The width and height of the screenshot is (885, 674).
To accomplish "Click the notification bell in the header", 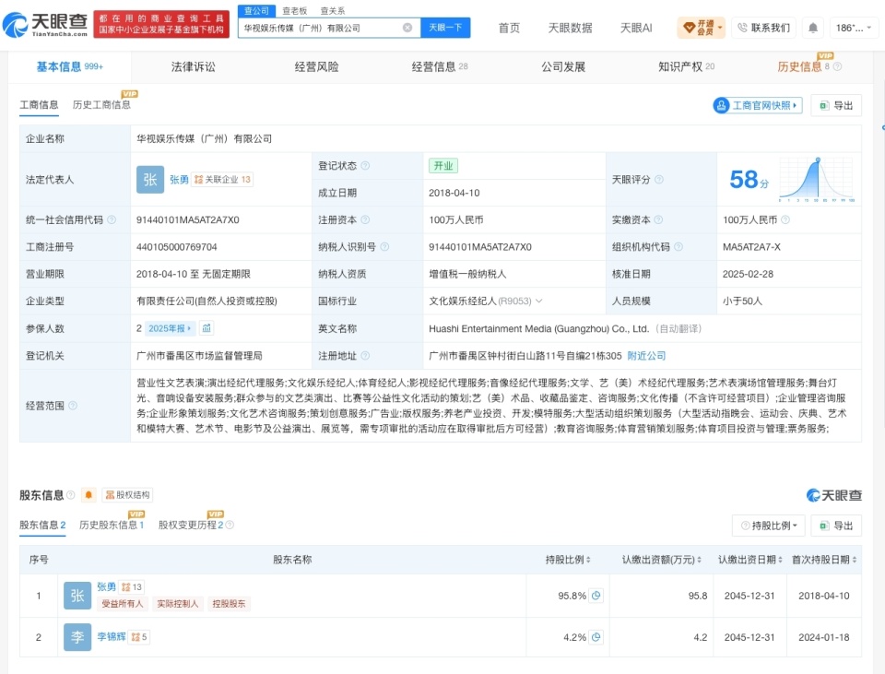I will (x=813, y=28).
